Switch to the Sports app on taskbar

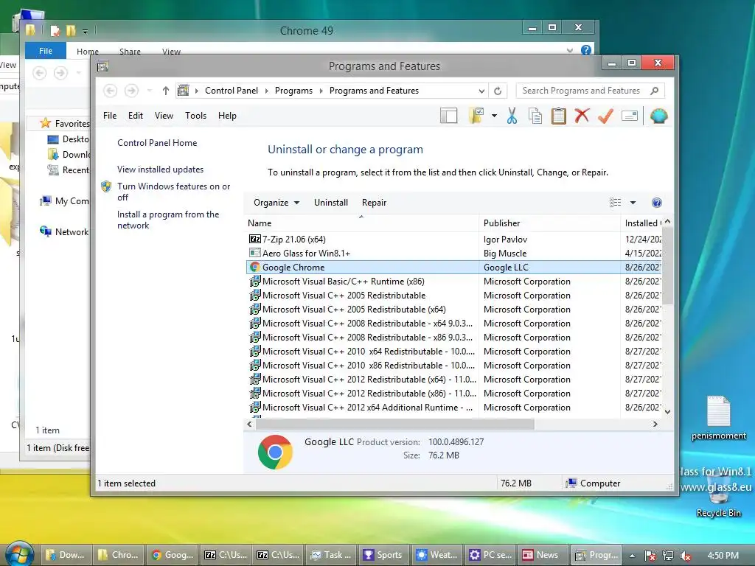click(x=383, y=555)
